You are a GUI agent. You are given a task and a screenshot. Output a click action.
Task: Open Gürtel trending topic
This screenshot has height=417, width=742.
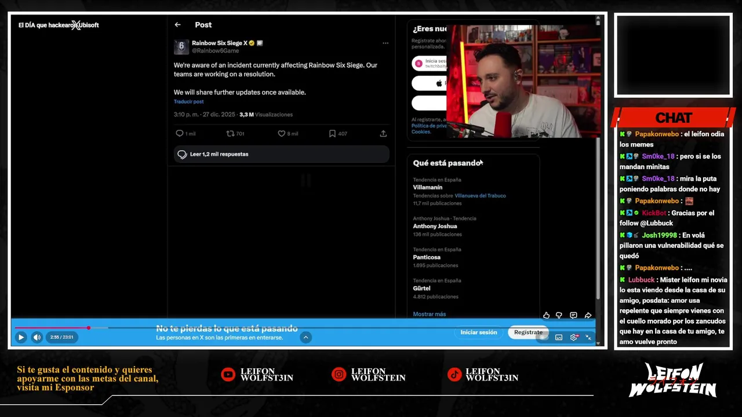[x=421, y=288]
